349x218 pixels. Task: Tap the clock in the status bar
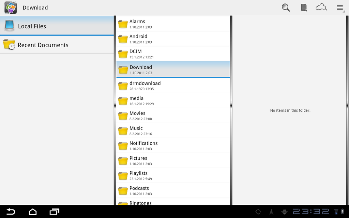[310, 212]
